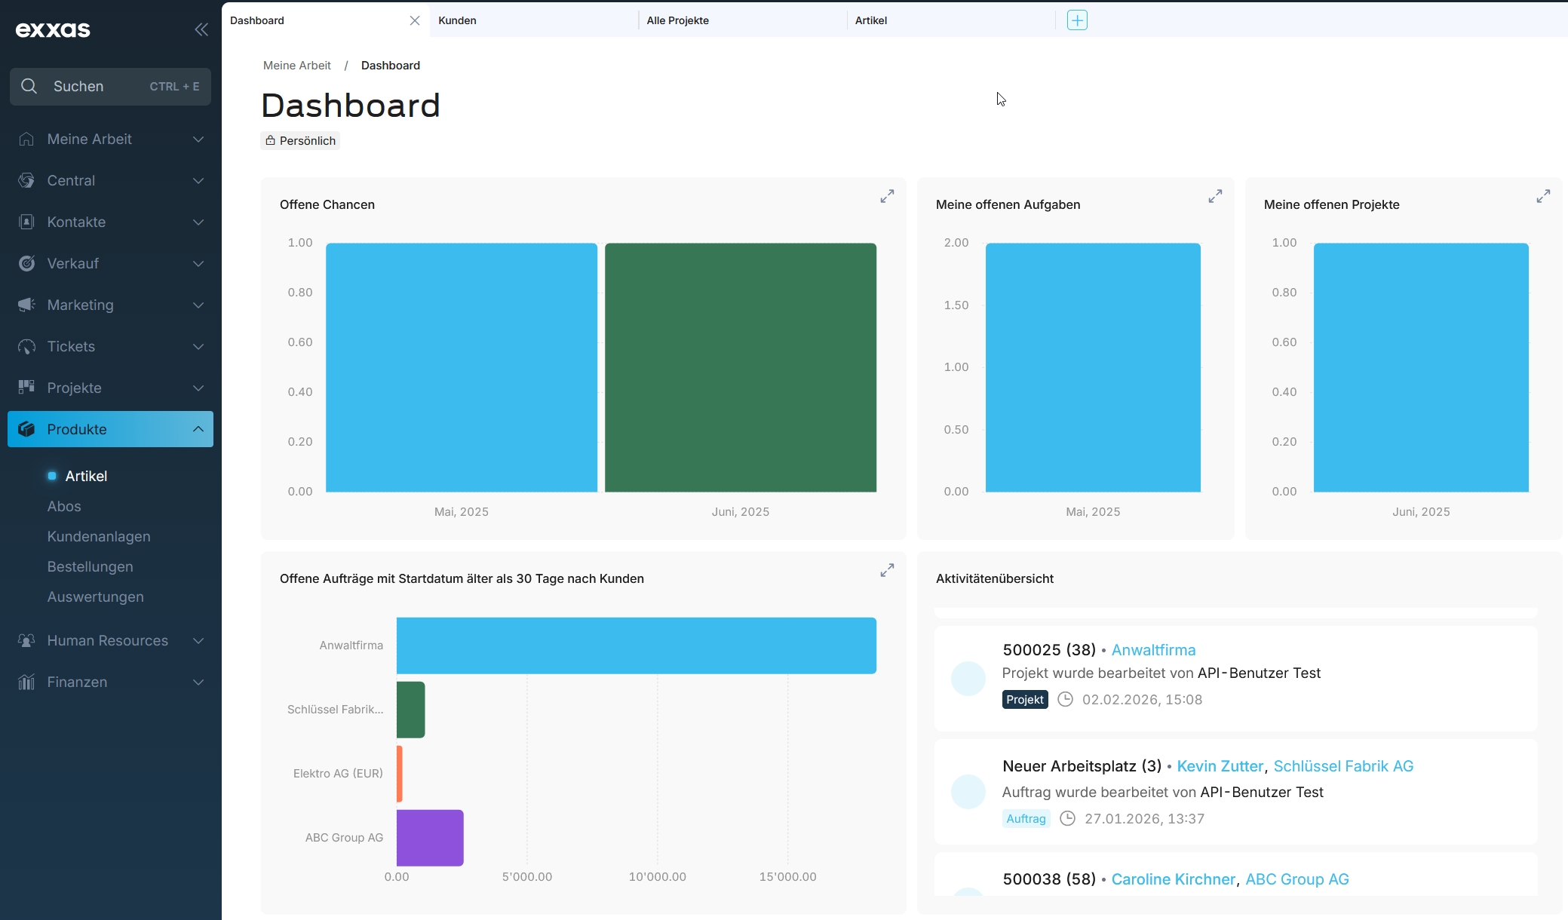Expand the Offene Aufträge chart widget
This screenshot has width=1568, height=920.
click(887, 570)
